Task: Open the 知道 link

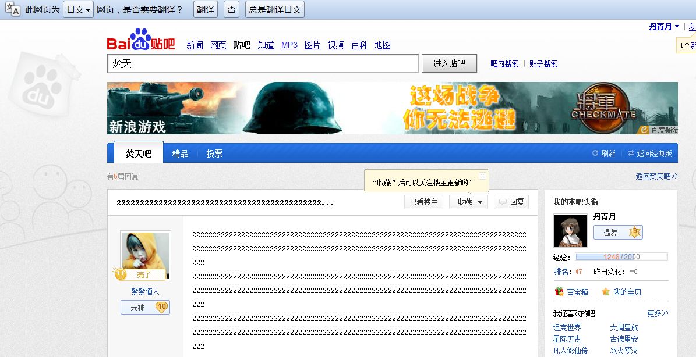Action: coord(266,45)
